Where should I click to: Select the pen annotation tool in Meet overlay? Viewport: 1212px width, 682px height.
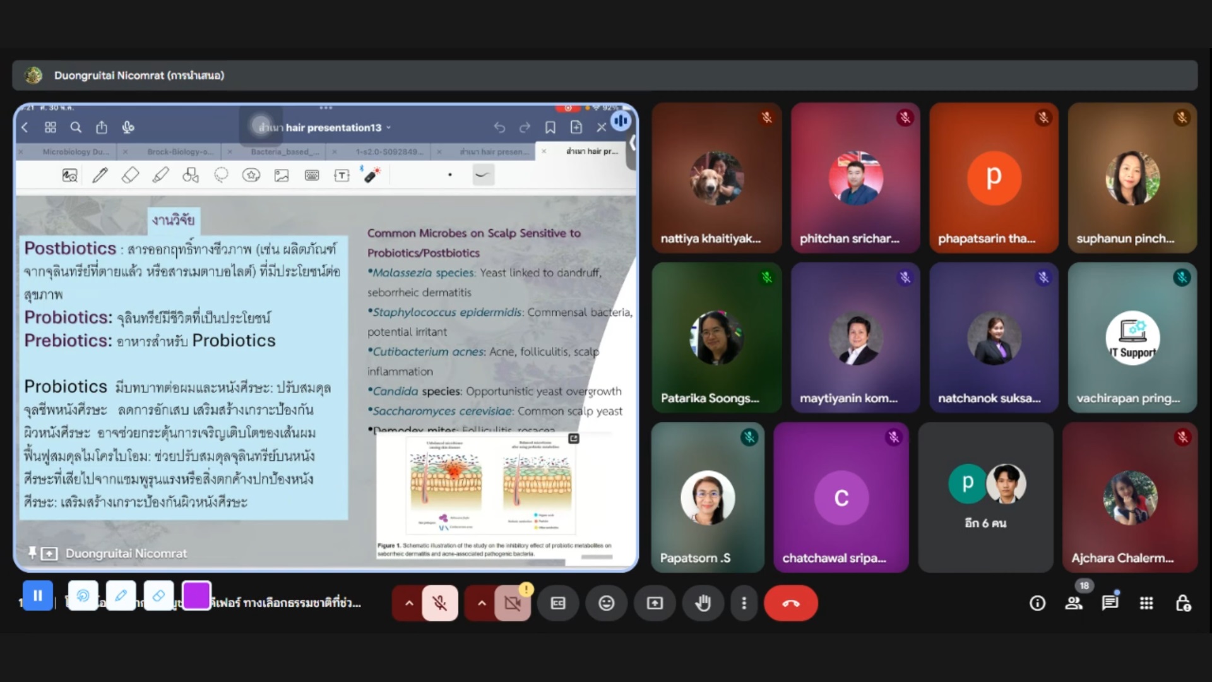(x=121, y=595)
